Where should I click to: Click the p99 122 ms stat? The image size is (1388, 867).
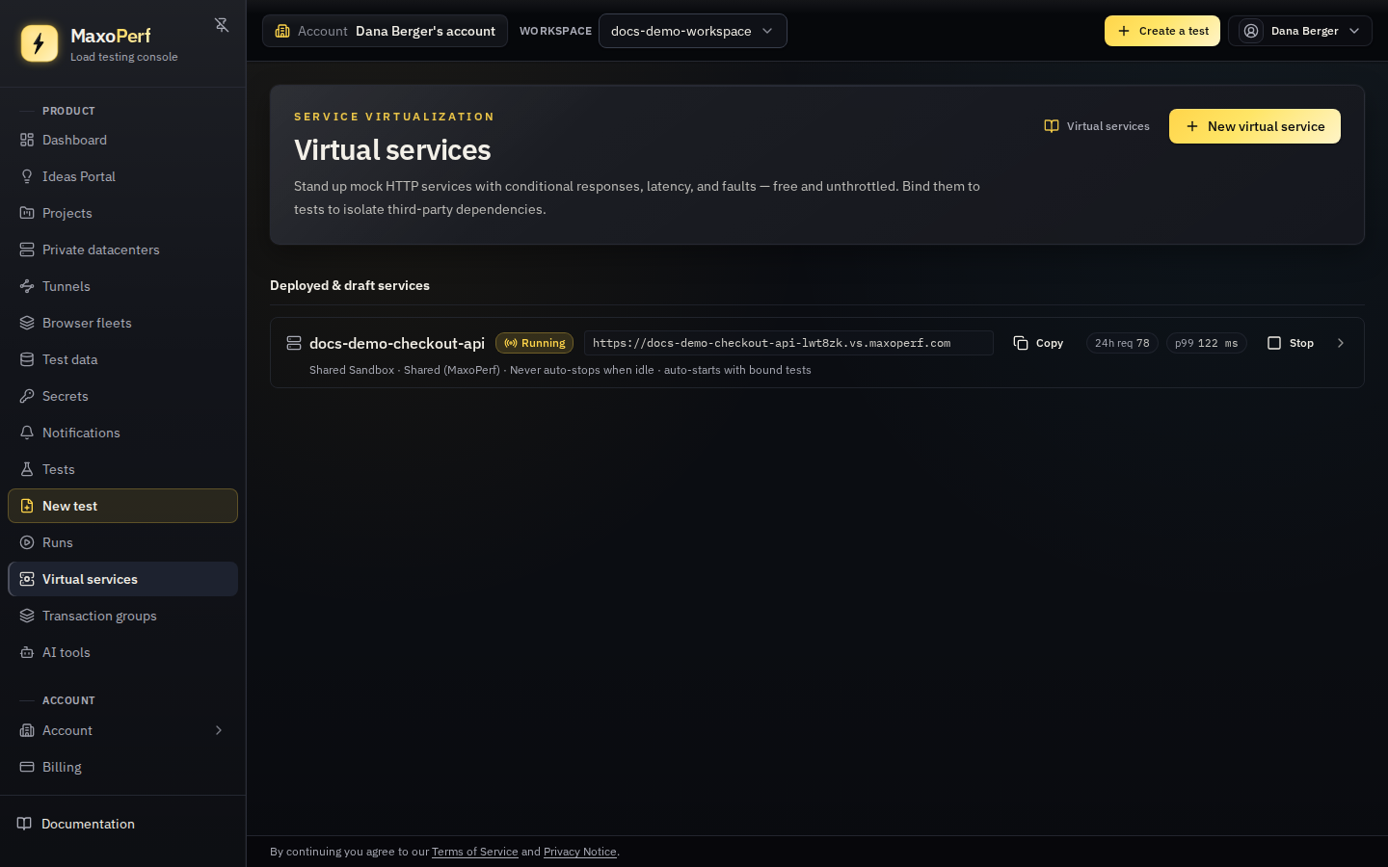click(x=1207, y=343)
